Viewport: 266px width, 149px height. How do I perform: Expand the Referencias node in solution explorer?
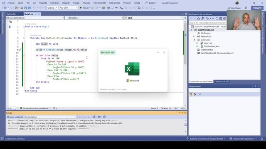coord(194,36)
